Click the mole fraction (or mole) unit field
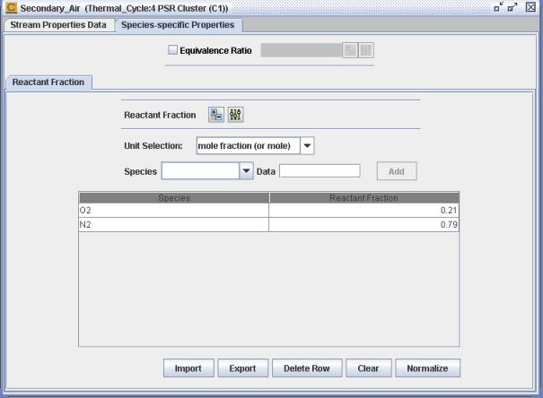 249,145
